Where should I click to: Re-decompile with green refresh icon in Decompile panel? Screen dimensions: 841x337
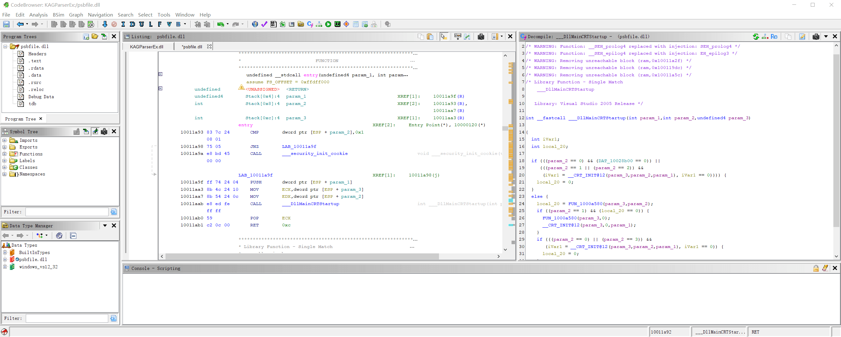click(756, 37)
